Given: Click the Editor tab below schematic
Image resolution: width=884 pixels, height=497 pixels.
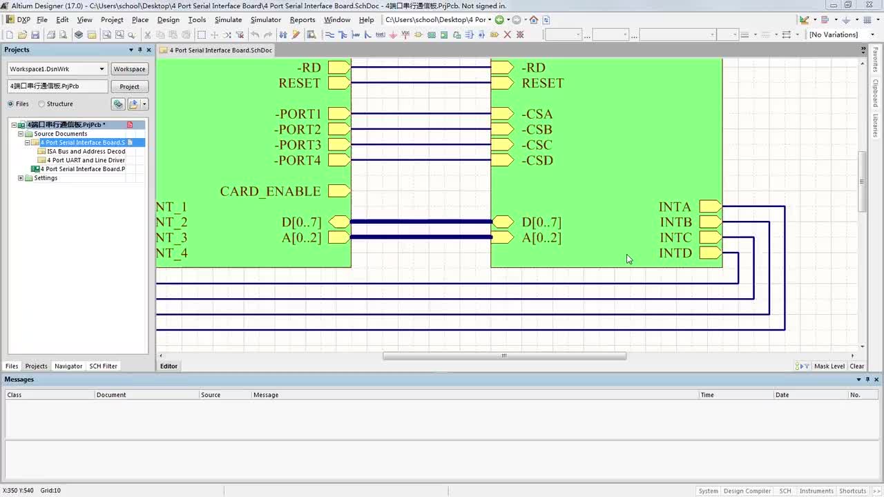Looking at the screenshot, I should [x=169, y=367].
